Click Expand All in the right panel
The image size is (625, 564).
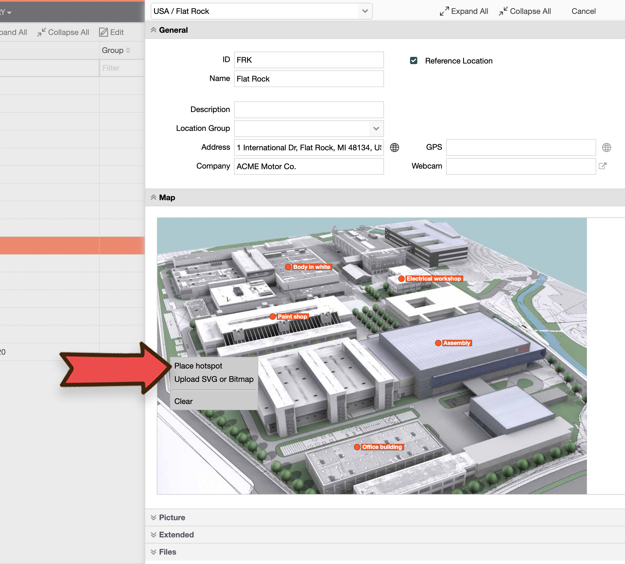464,11
